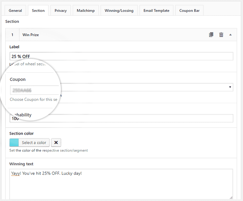Screen dimensions: 243x201
Task: Switch to the General tab
Action: [x=15, y=10]
